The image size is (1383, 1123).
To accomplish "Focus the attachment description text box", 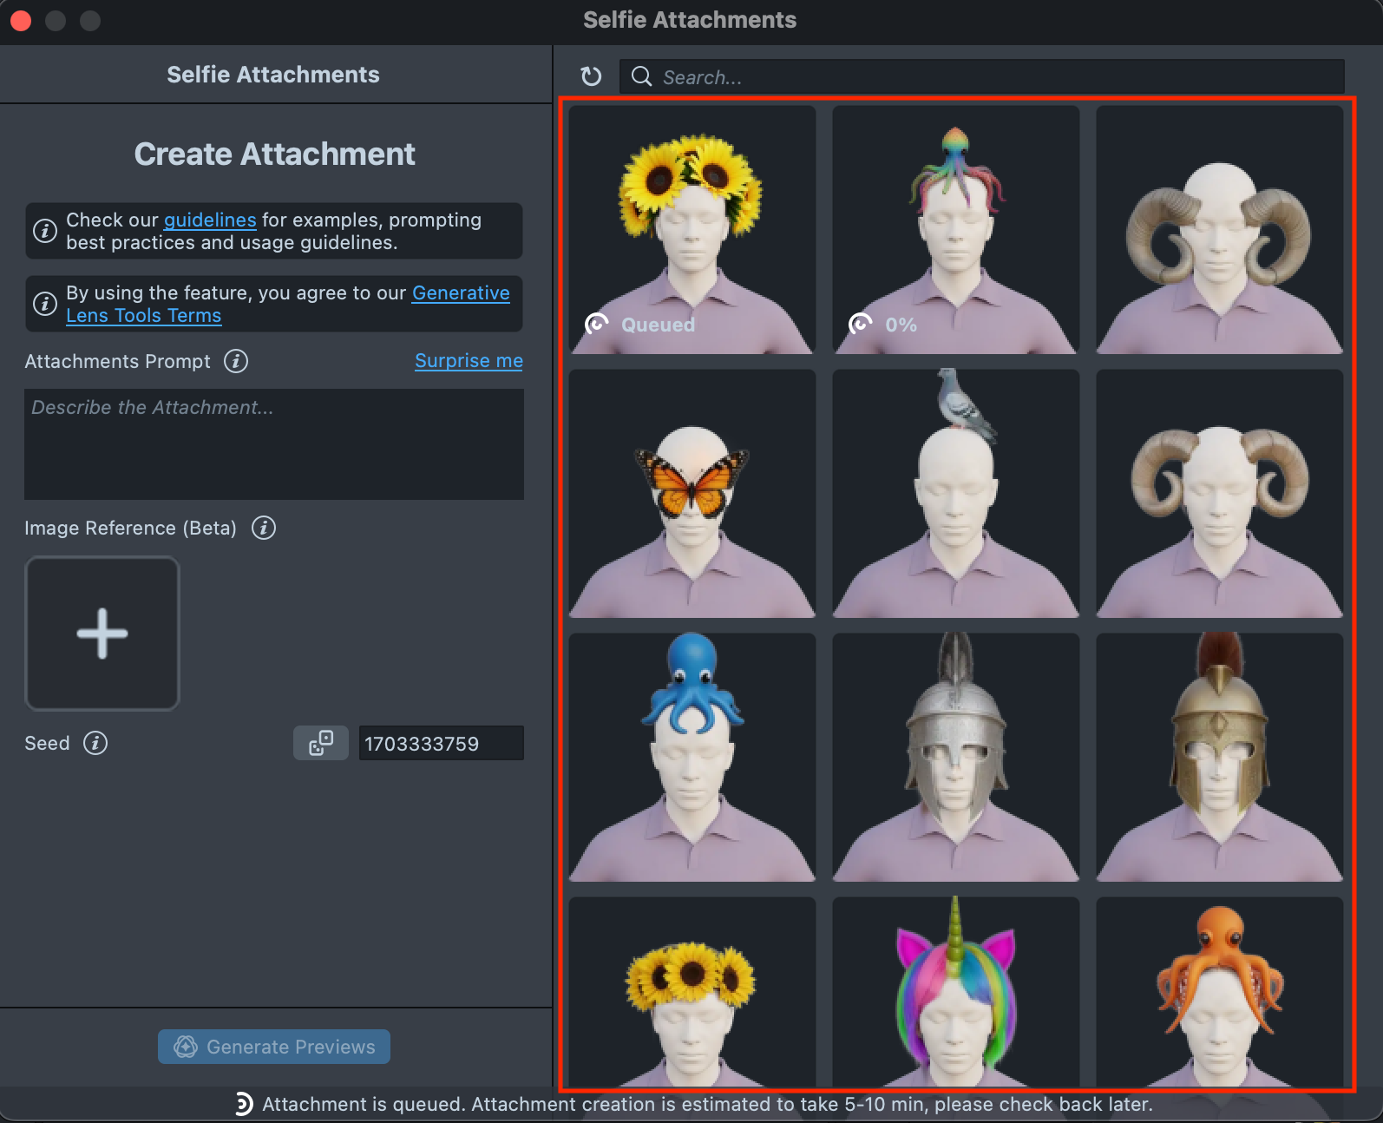I will pos(274,444).
